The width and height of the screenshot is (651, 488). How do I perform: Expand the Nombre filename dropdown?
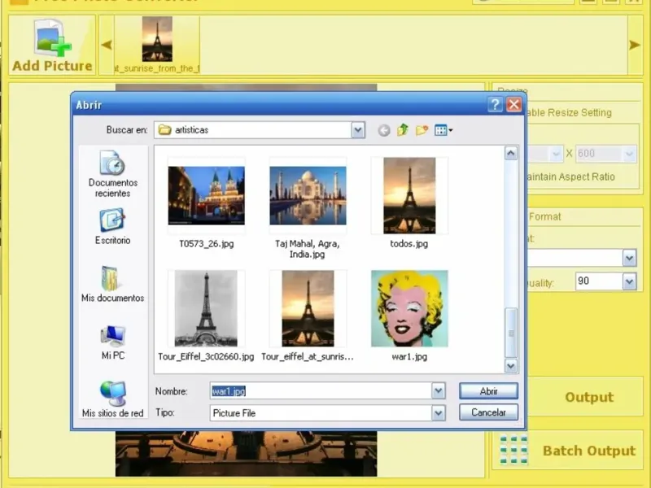(439, 391)
